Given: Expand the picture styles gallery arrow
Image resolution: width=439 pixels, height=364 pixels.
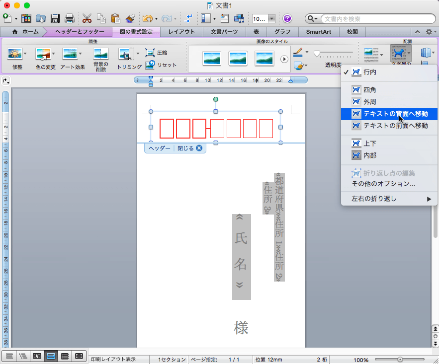Looking at the screenshot, I should click(284, 59).
